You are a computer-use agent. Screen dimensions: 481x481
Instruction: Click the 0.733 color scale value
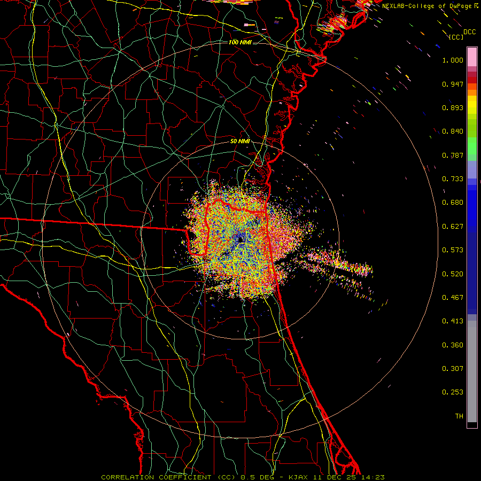tap(453, 179)
